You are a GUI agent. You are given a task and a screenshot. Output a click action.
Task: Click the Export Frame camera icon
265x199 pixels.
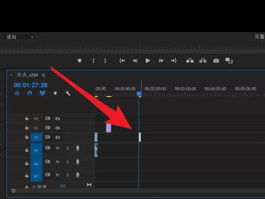click(x=216, y=61)
